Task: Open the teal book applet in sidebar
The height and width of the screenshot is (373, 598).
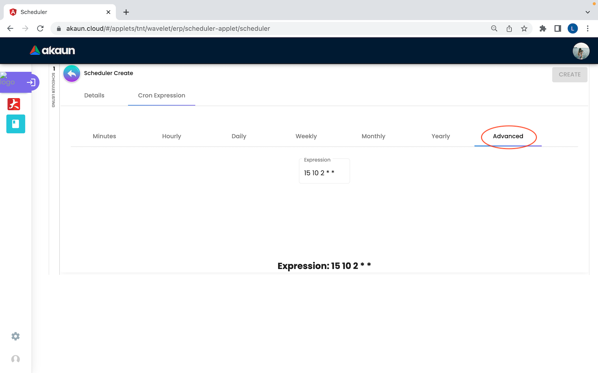Action: pyautogui.click(x=16, y=124)
